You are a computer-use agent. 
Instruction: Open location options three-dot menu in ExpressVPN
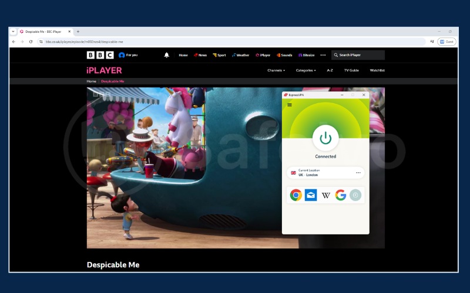coord(358,173)
